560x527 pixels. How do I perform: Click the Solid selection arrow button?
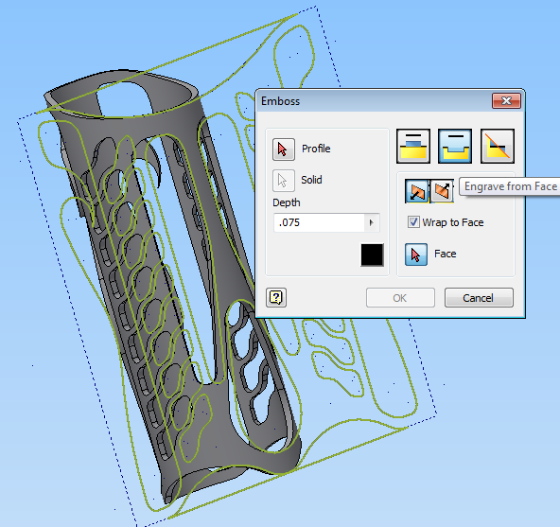pyautogui.click(x=283, y=181)
